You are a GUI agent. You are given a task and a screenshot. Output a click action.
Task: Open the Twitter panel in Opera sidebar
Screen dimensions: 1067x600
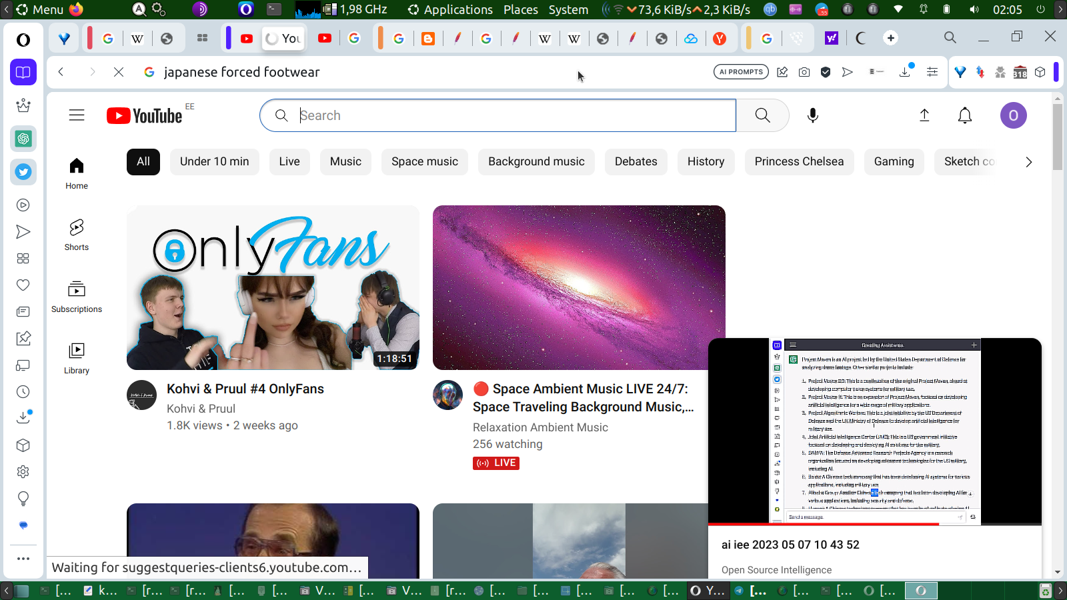23,172
